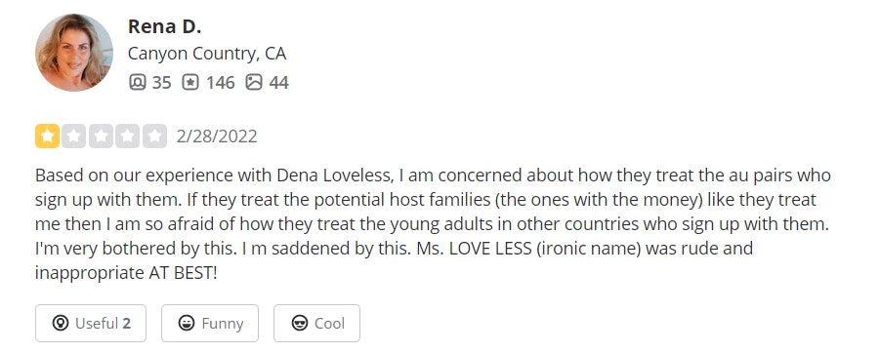Click the Useful vote count 2
This screenshot has width=880, height=352.
127,324
